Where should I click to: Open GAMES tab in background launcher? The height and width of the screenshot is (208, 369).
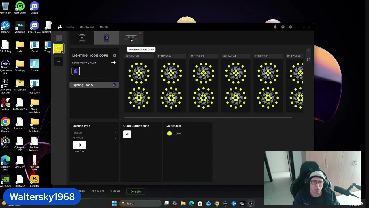coord(98,191)
